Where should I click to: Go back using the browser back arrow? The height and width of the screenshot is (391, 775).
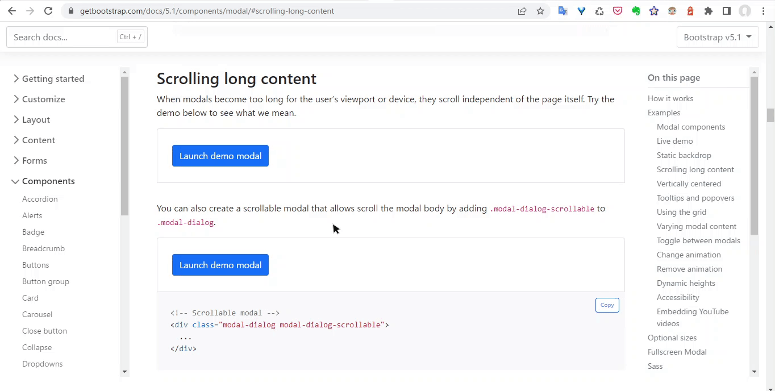coord(12,11)
